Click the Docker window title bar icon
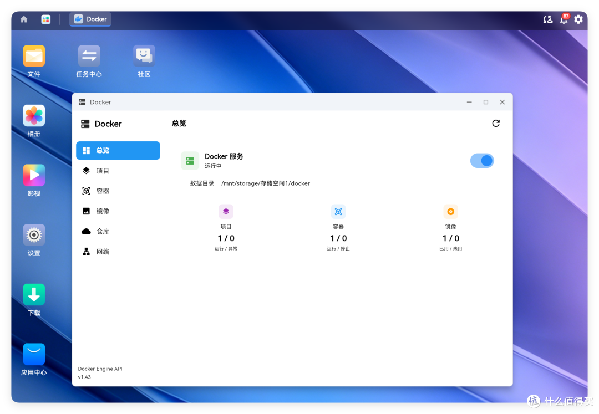599x414 pixels. [82, 102]
